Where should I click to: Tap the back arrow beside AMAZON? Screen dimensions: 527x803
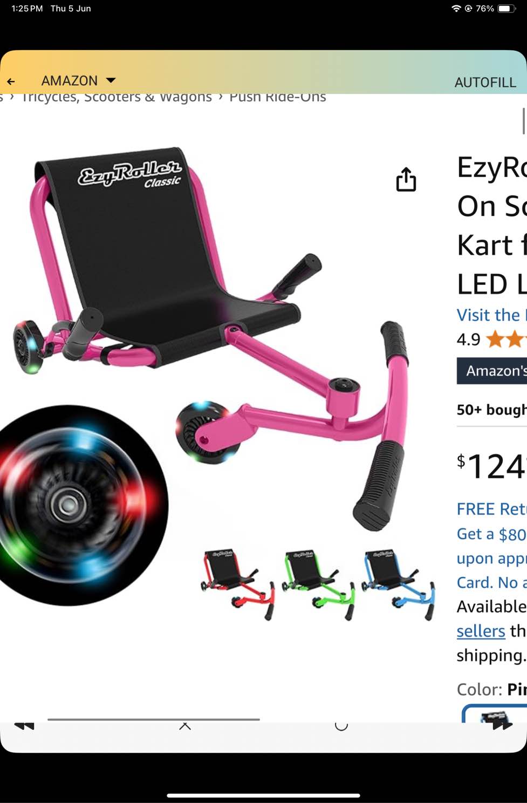click(11, 81)
